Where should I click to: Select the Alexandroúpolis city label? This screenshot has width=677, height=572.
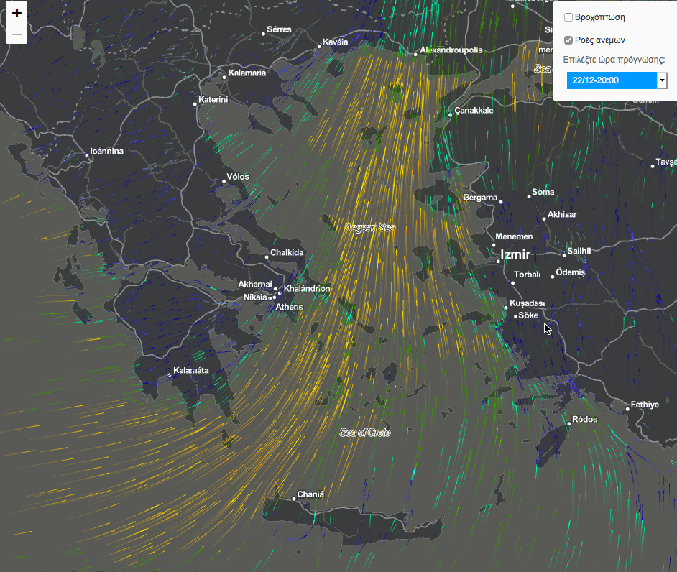451,50
